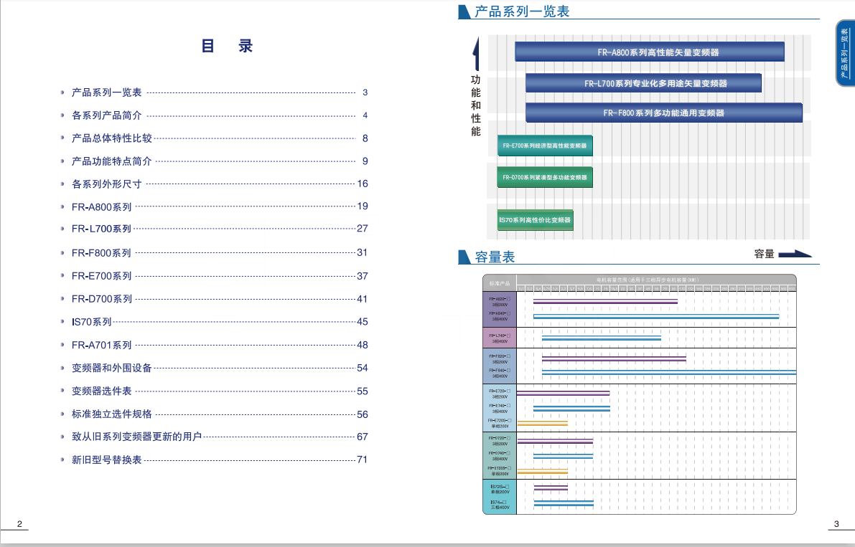855x547 pixels.
Task: Click the IS72S 单相200V row label
Action: (x=500, y=490)
